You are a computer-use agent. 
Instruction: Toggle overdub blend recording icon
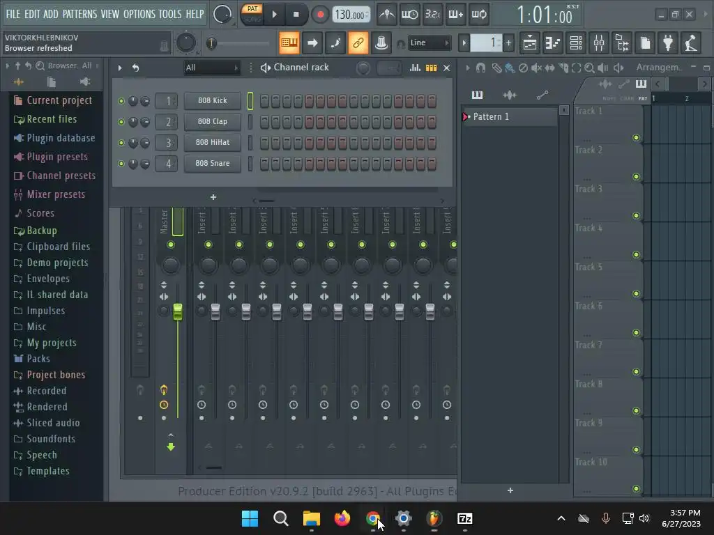[456, 15]
